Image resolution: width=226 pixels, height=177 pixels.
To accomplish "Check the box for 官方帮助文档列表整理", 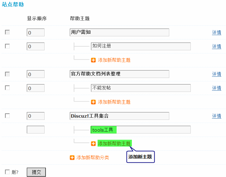I will [x=7, y=74].
